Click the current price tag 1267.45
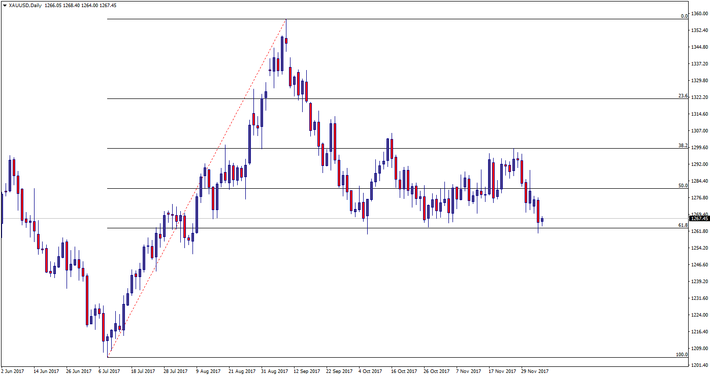 click(699, 219)
